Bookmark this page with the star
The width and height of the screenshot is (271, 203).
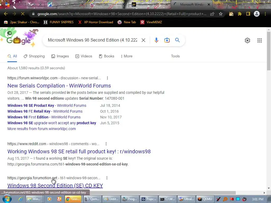221,14
